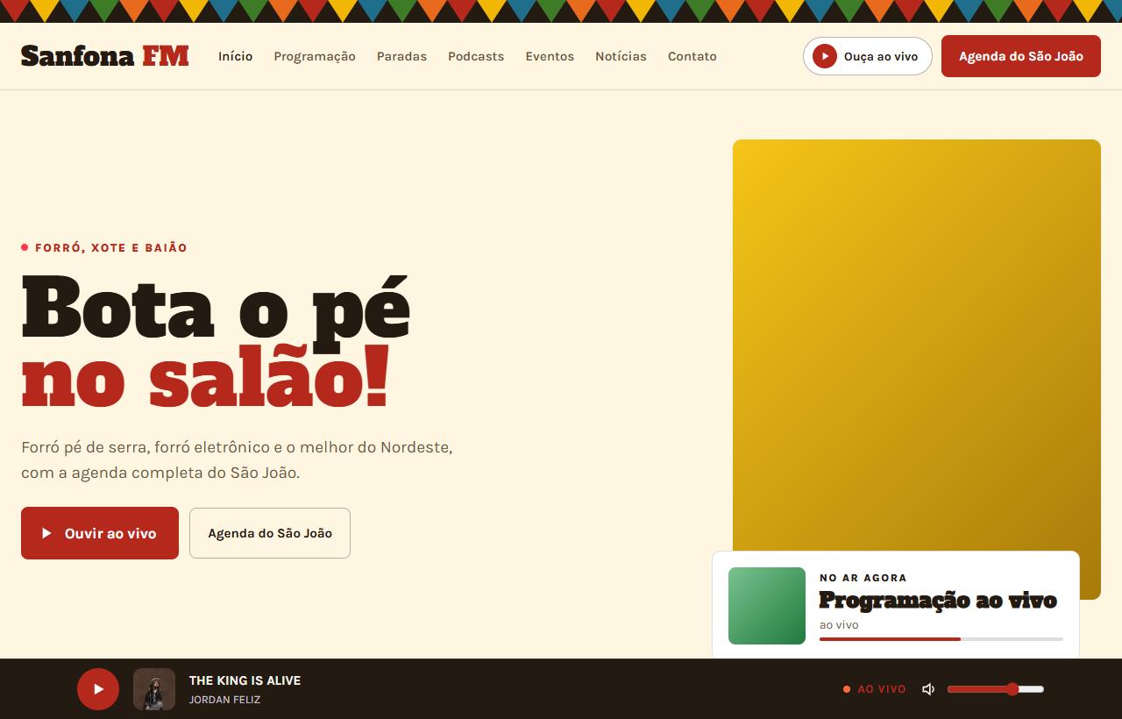Open the Programação menu item

pyautogui.click(x=315, y=56)
